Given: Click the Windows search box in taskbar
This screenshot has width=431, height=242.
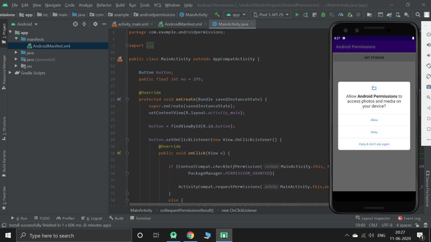Looking at the screenshot, I should coord(74,235).
